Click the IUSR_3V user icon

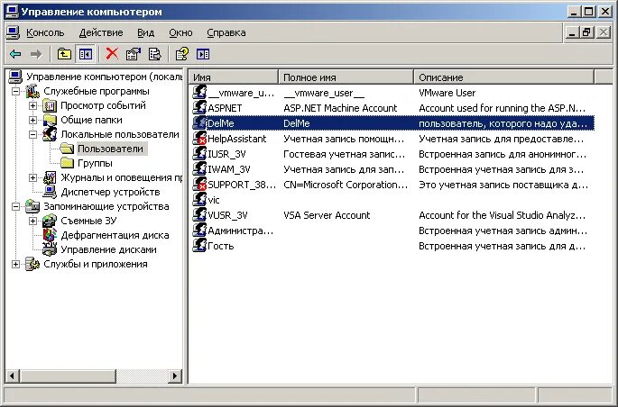tap(199, 154)
